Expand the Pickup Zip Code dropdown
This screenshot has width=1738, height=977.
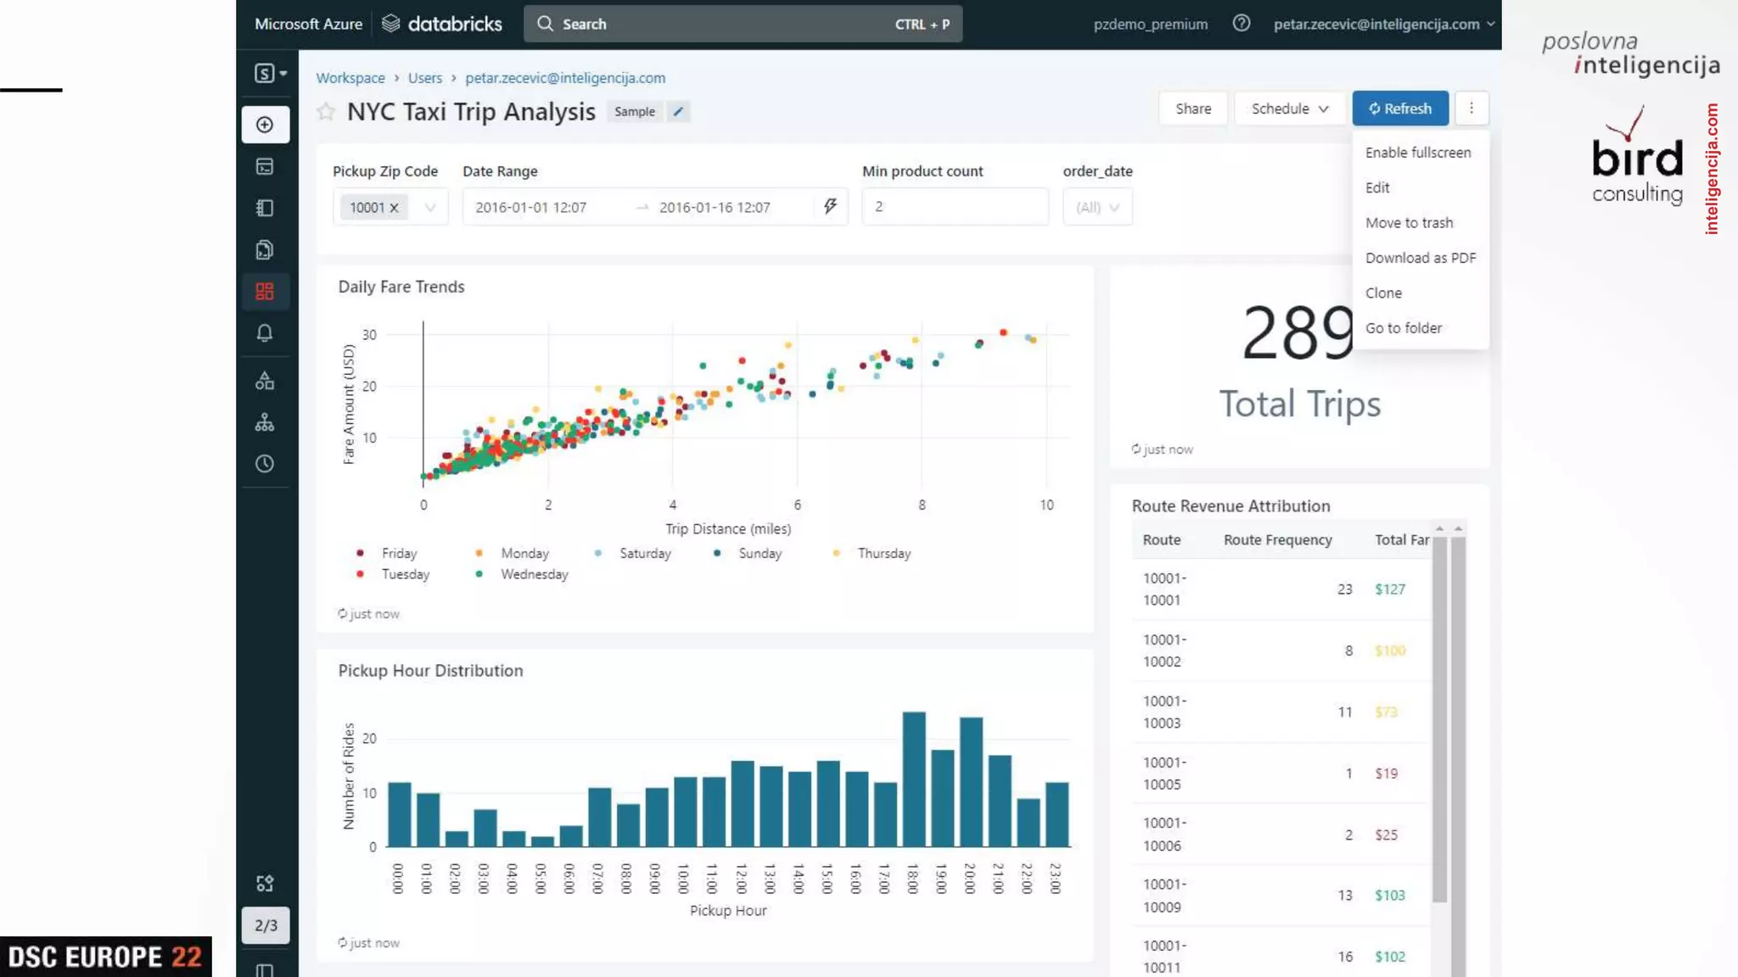coord(430,208)
